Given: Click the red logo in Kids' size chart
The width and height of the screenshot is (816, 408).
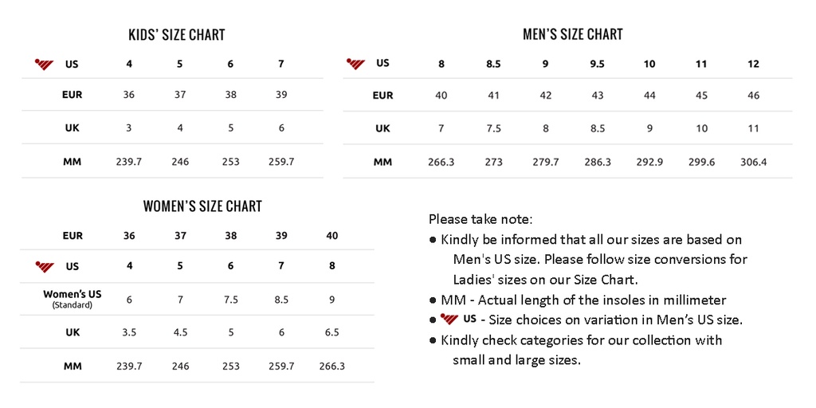Looking at the screenshot, I should tap(45, 64).
